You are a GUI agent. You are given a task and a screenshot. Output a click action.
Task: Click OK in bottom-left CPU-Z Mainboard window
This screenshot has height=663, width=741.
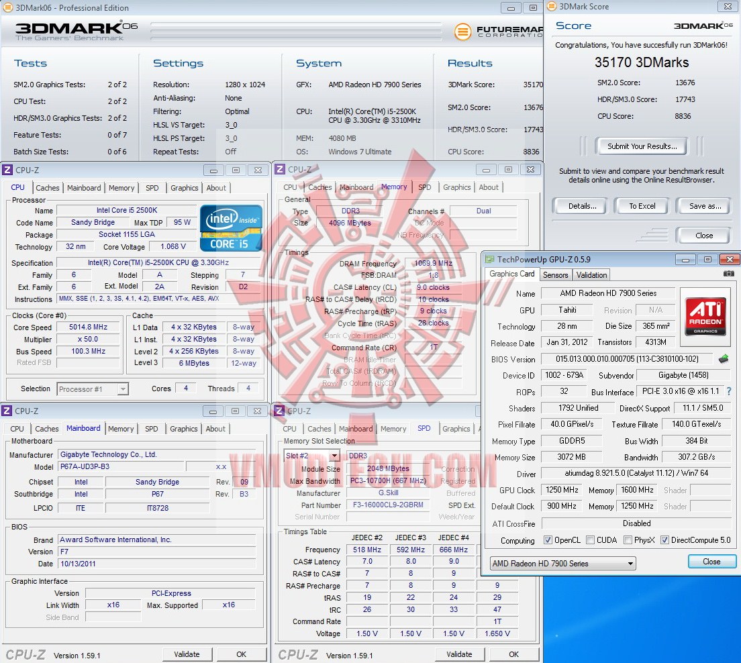coord(241,654)
